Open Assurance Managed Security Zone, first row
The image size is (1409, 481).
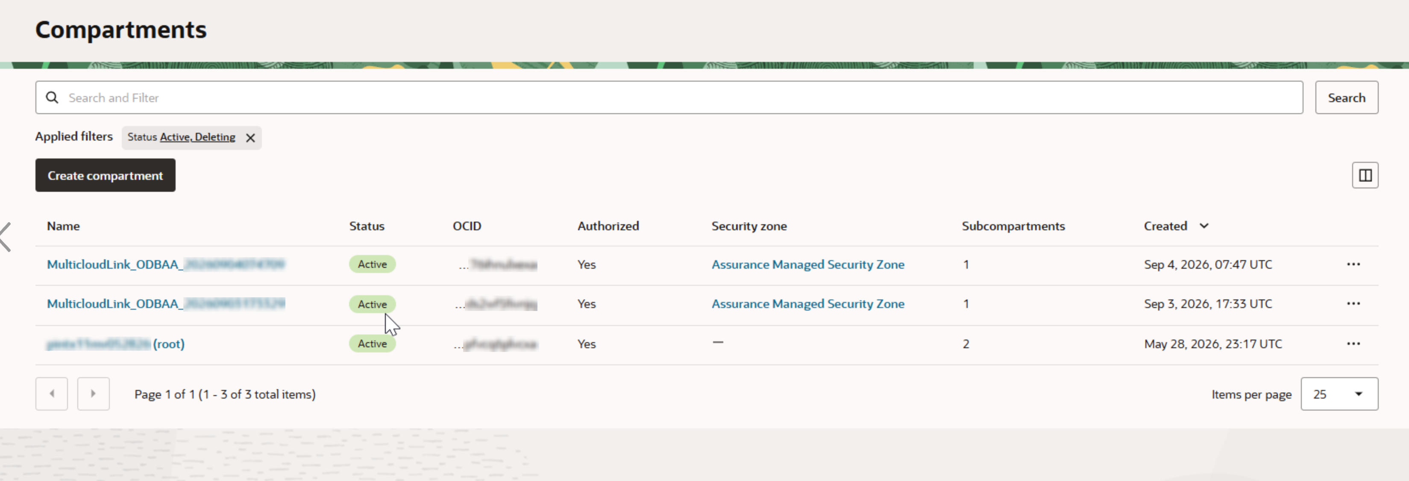point(807,264)
